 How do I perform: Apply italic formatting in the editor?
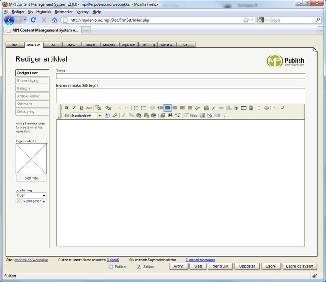74,108
